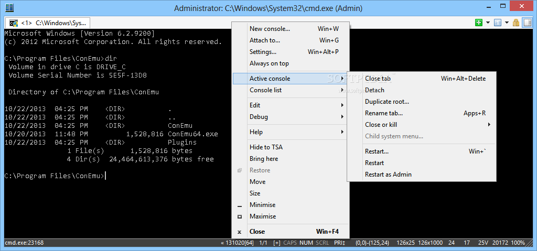Click the Volume Serial Number 5E5F-13D8 line
537x251 pixels.
tap(78, 75)
